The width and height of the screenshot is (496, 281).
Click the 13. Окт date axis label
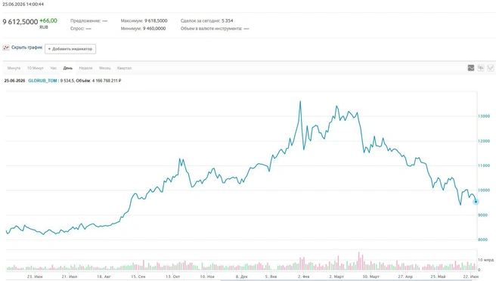(172, 276)
